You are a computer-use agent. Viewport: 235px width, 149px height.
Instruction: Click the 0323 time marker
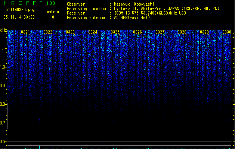[x=70, y=32]
